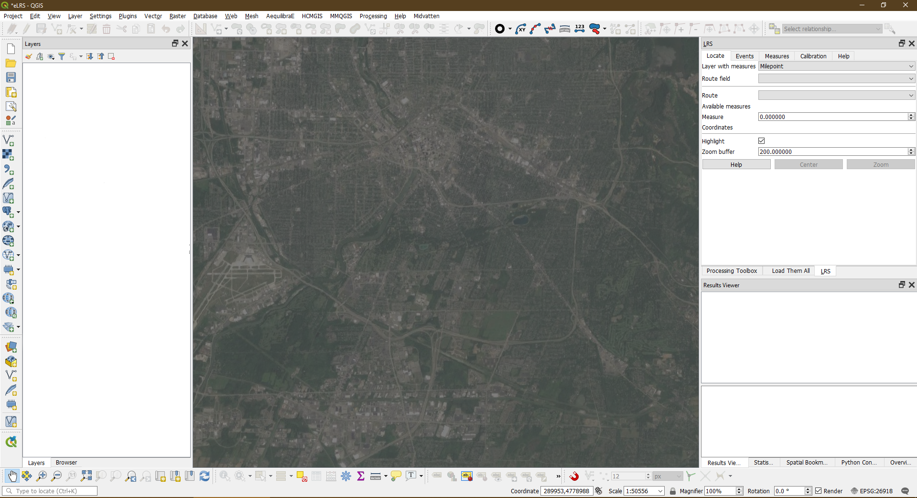
Task: Create a new map annotation with the text tool
Action: pyautogui.click(x=411, y=476)
